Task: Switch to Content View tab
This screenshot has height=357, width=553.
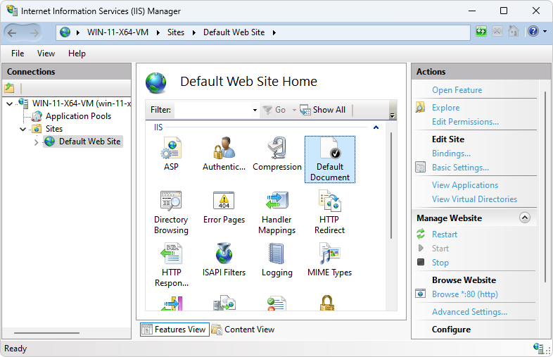Action: [x=243, y=330]
